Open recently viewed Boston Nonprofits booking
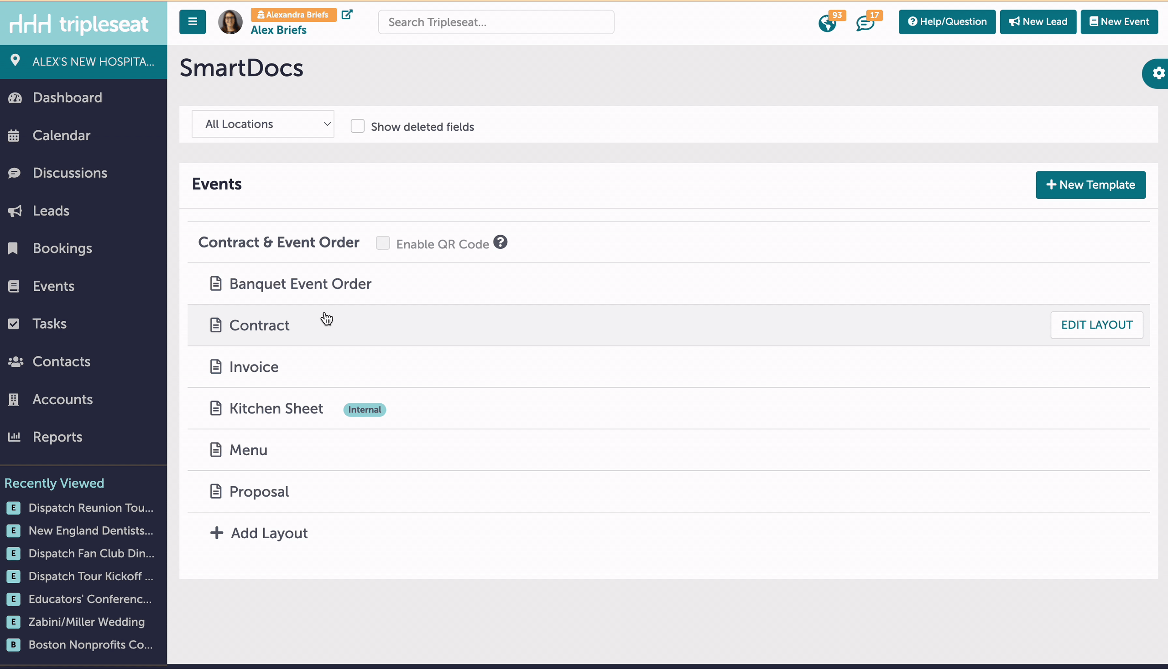The width and height of the screenshot is (1168, 669). pyautogui.click(x=91, y=645)
